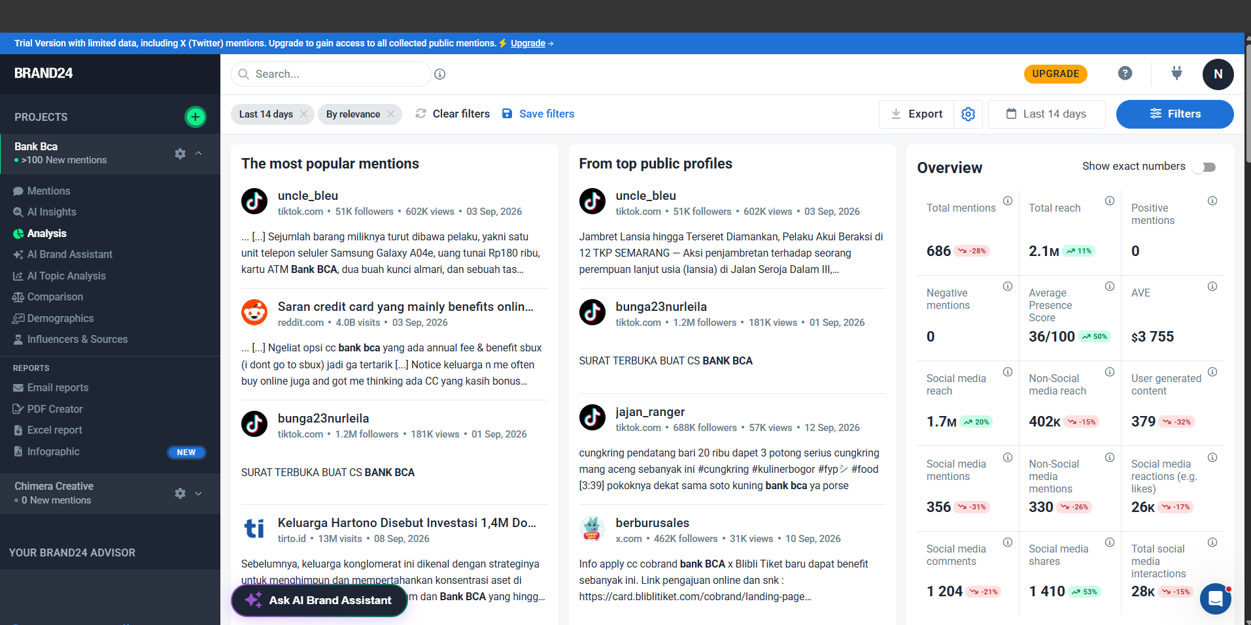This screenshot has width=1251, height=625.
Task: Click the Reddit avatar icon
Action: [x=254, y=312]
